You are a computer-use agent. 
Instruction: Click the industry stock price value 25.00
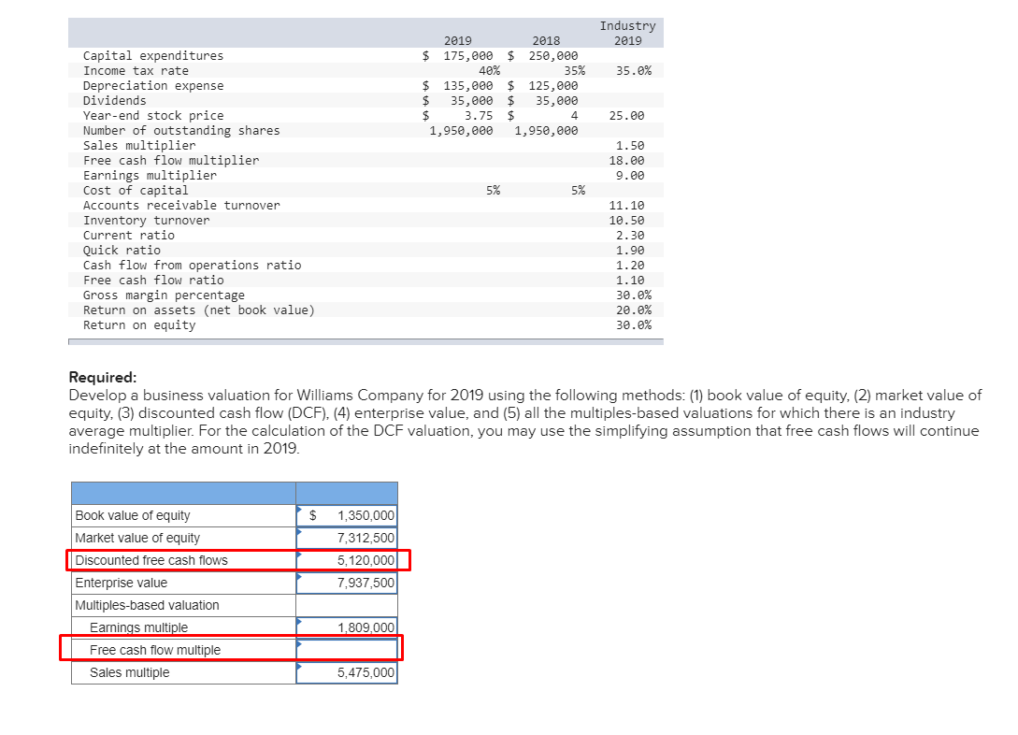[626, 116]
